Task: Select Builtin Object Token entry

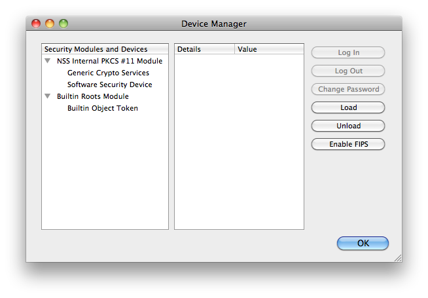Action: [x=102, y=108]
